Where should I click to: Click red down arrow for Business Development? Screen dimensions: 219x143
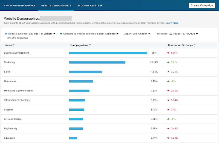click(168, 53)
